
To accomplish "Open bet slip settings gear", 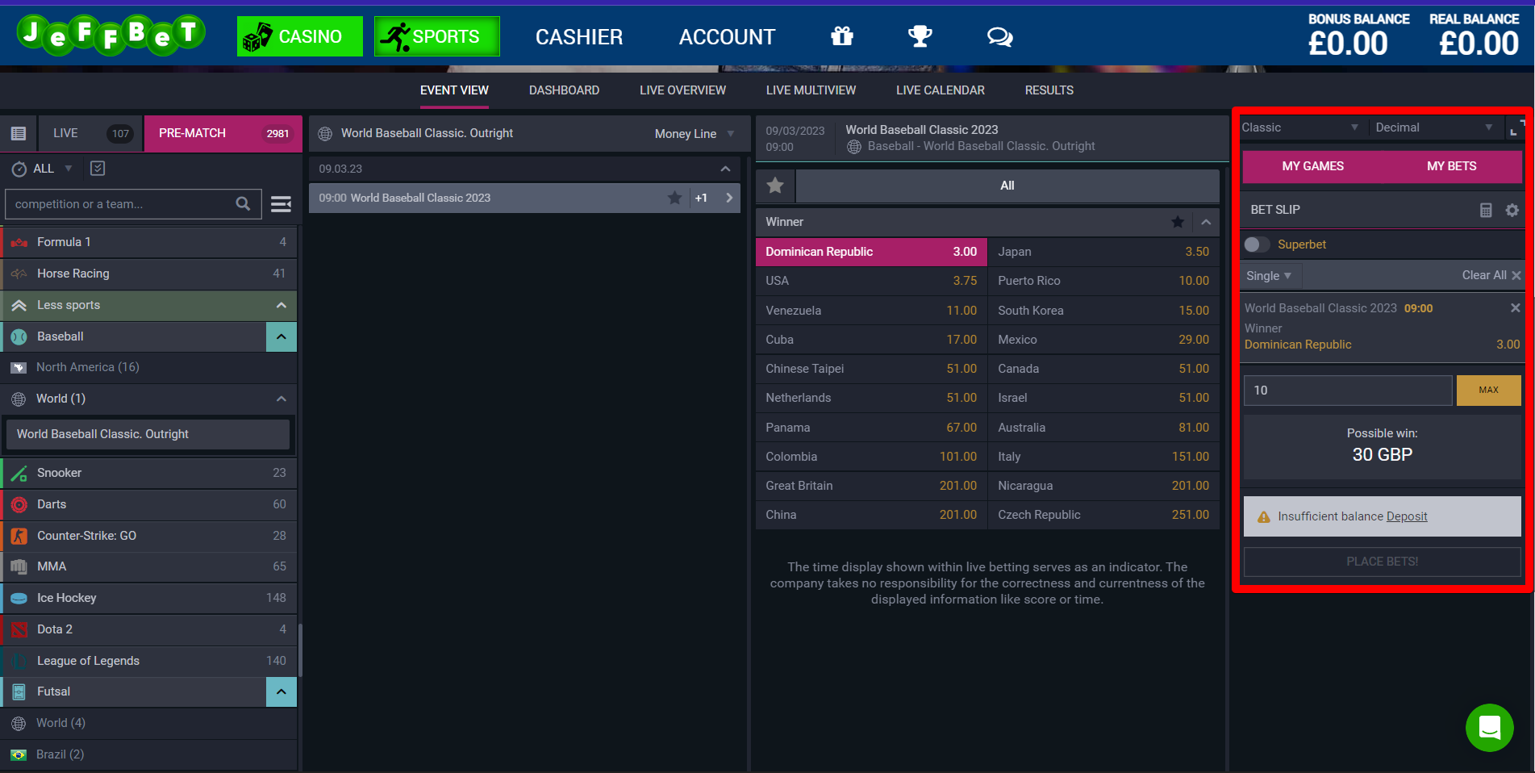I will 1512,210.
